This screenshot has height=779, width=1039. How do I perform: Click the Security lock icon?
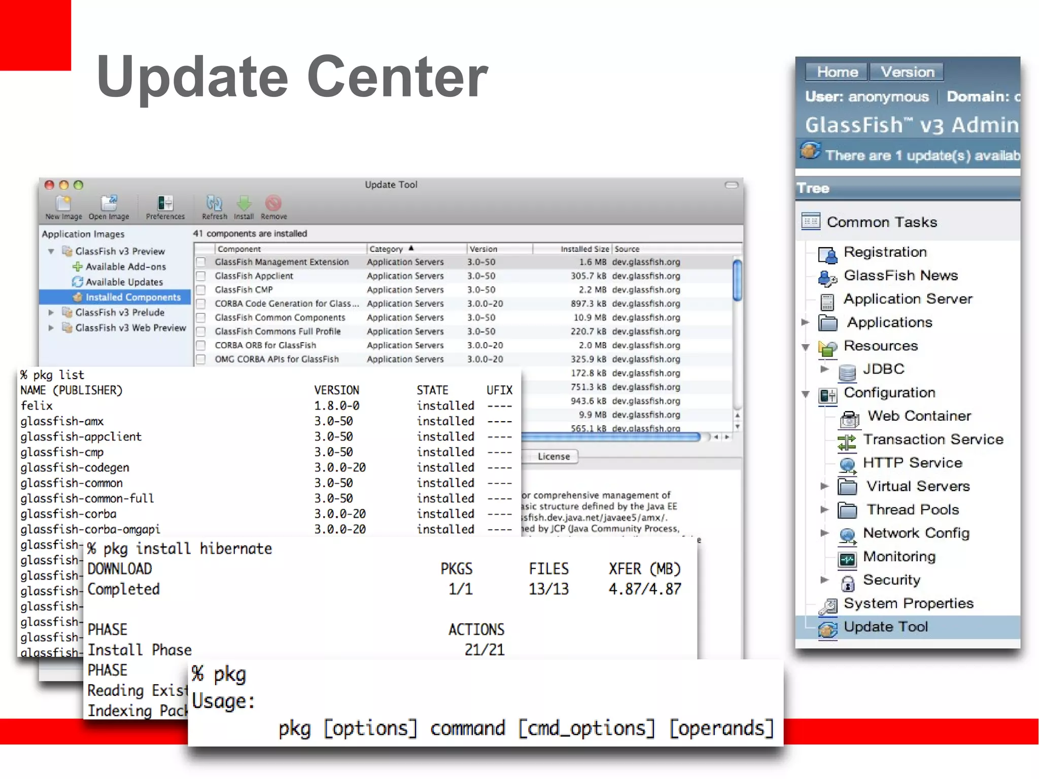(847, 583)
